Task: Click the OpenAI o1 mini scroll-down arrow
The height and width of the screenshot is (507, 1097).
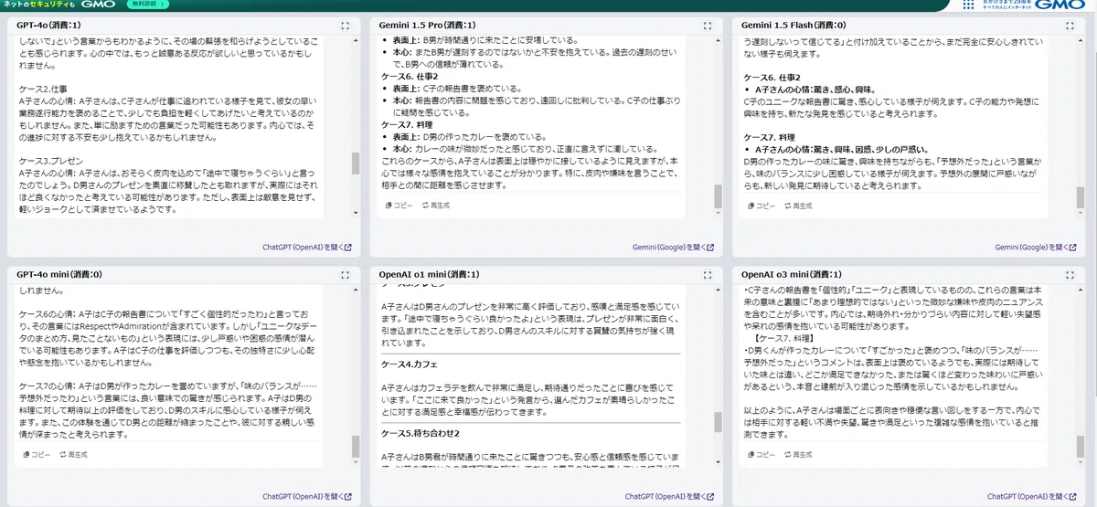Action: (719, 462)
